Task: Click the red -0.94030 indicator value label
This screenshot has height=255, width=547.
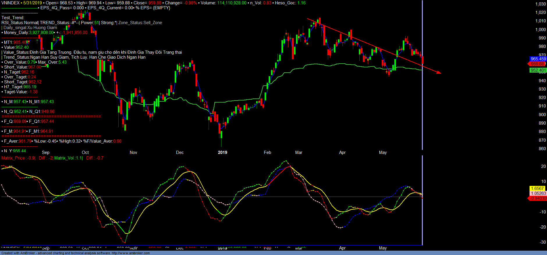Action: 538,198
